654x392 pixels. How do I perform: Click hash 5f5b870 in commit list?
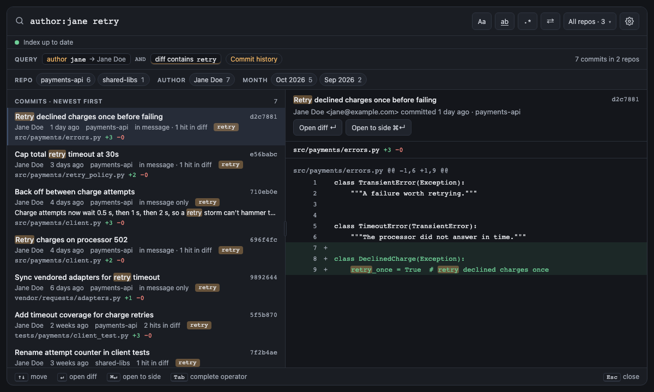pyautogui.click(x=263, y=315)
